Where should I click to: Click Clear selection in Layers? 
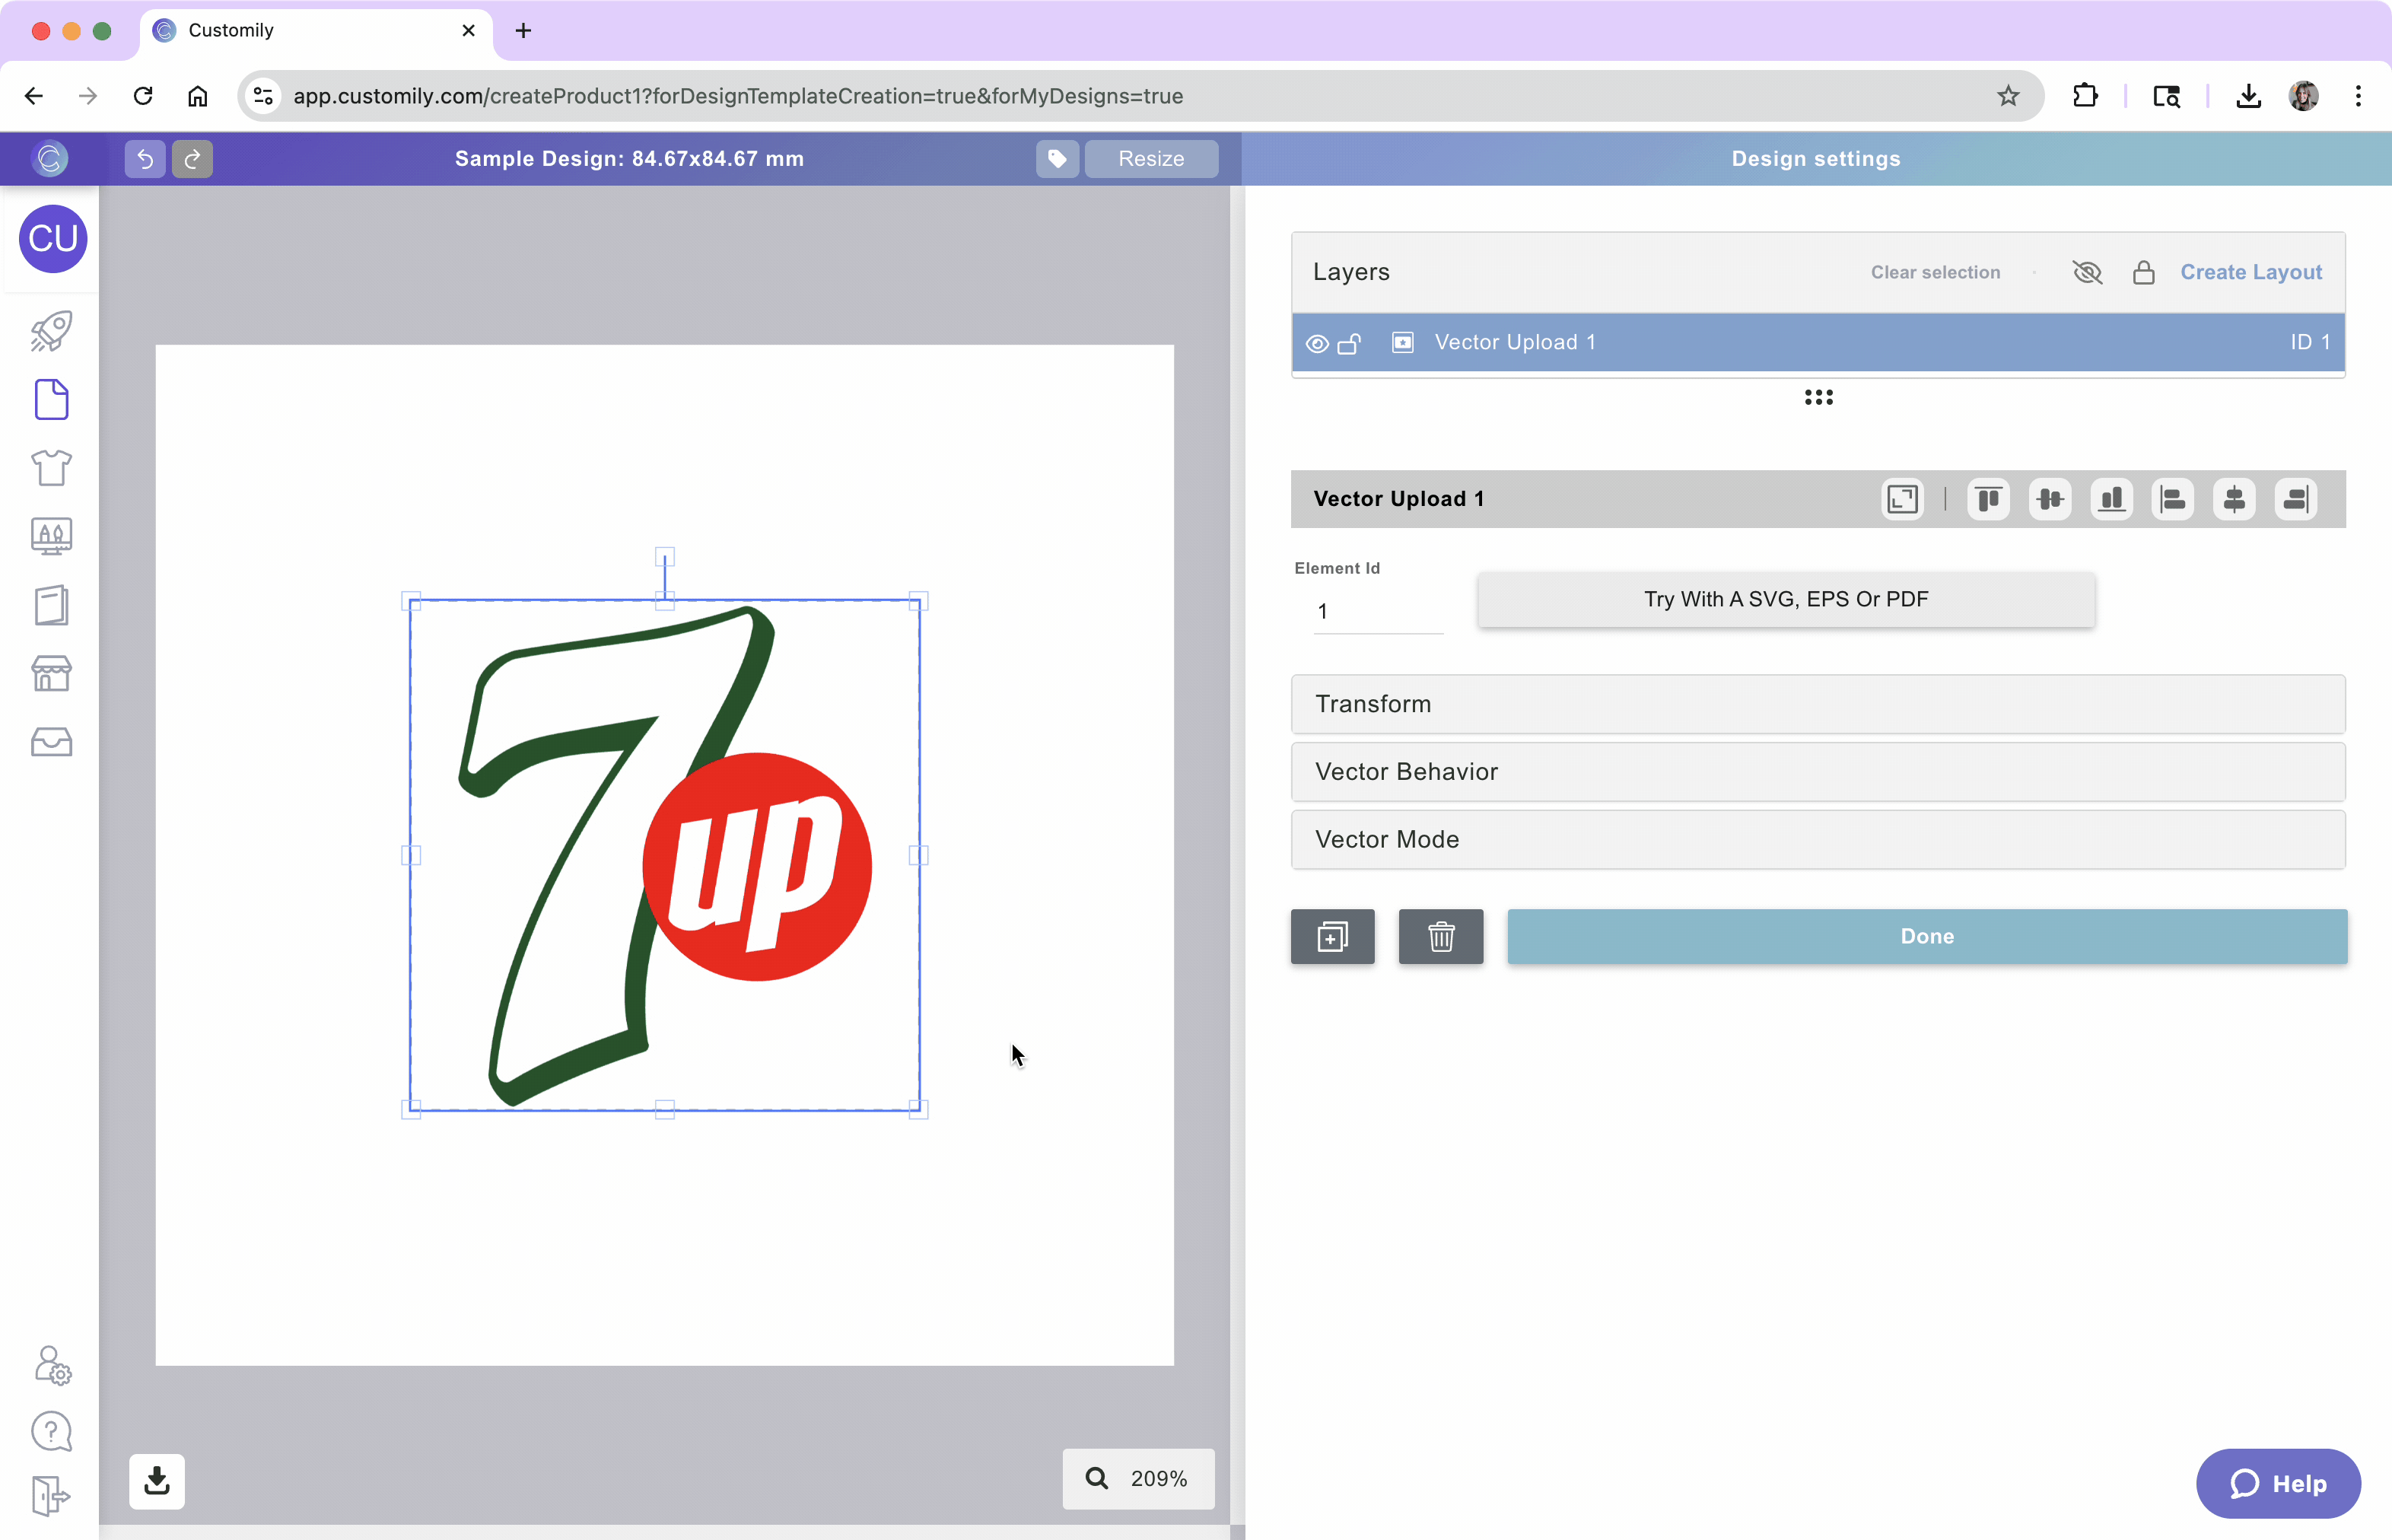click(x=1935, y=272)
